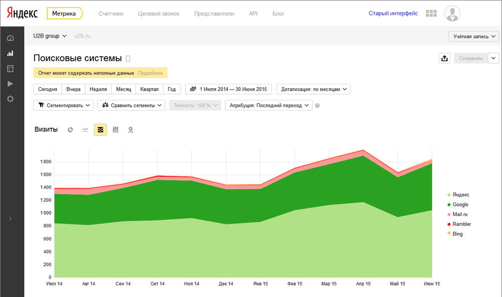
Task: Open the Webvisor play icon in sidebar
Action: coord(10,84)
